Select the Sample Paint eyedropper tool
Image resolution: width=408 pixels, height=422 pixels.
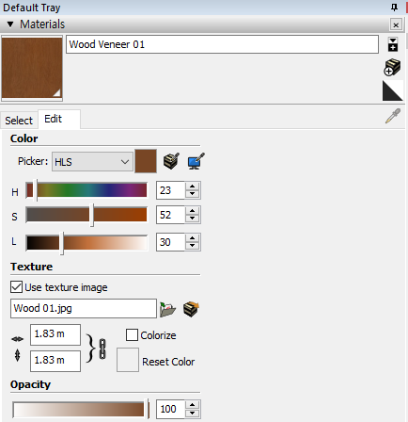[393, 116]
